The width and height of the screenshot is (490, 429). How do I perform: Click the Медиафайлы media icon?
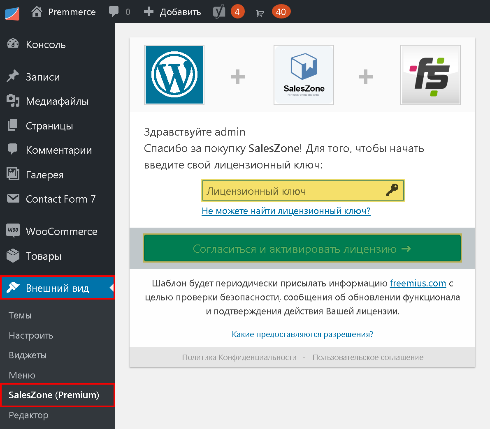[x=13, y=101]
